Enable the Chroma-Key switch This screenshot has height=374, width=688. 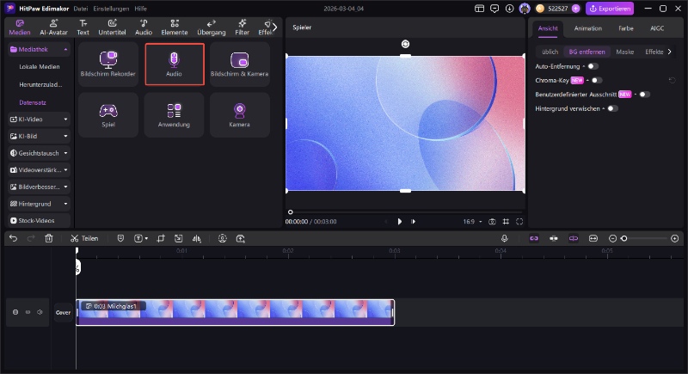(x=596, y=80)
